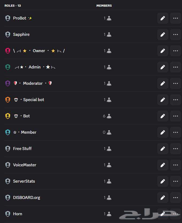View members of the Bot role

(x=107, y=116)
